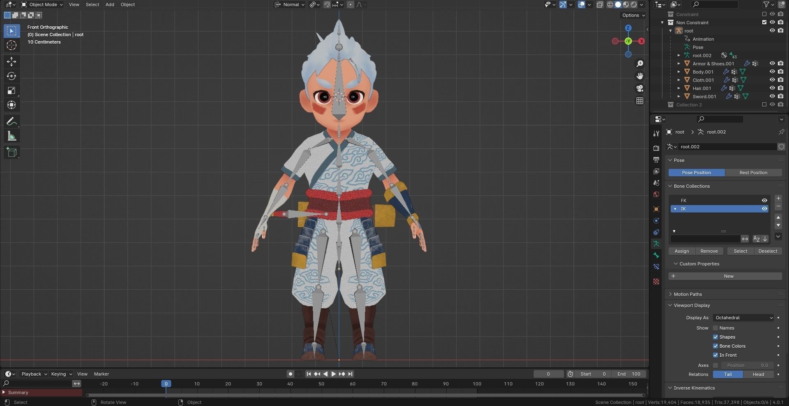789x406 pixels.
Task: Open the Object properties tab
Action: click(656, 209)
